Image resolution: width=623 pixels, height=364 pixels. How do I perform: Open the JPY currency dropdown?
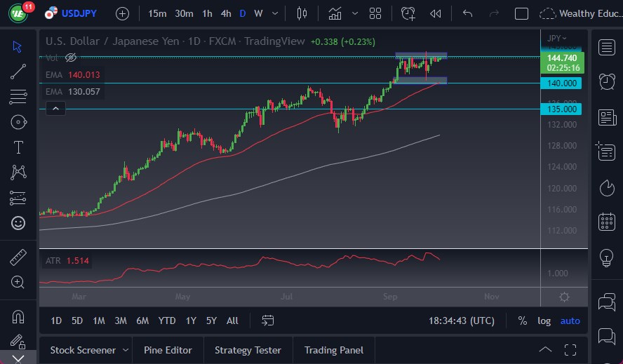click(557, 38)
